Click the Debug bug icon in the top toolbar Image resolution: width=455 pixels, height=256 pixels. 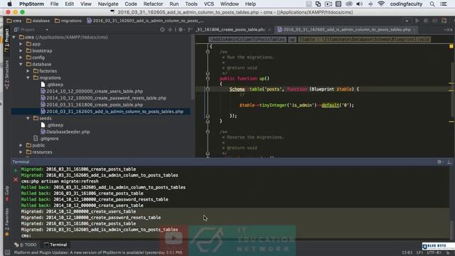click(426, 21)
